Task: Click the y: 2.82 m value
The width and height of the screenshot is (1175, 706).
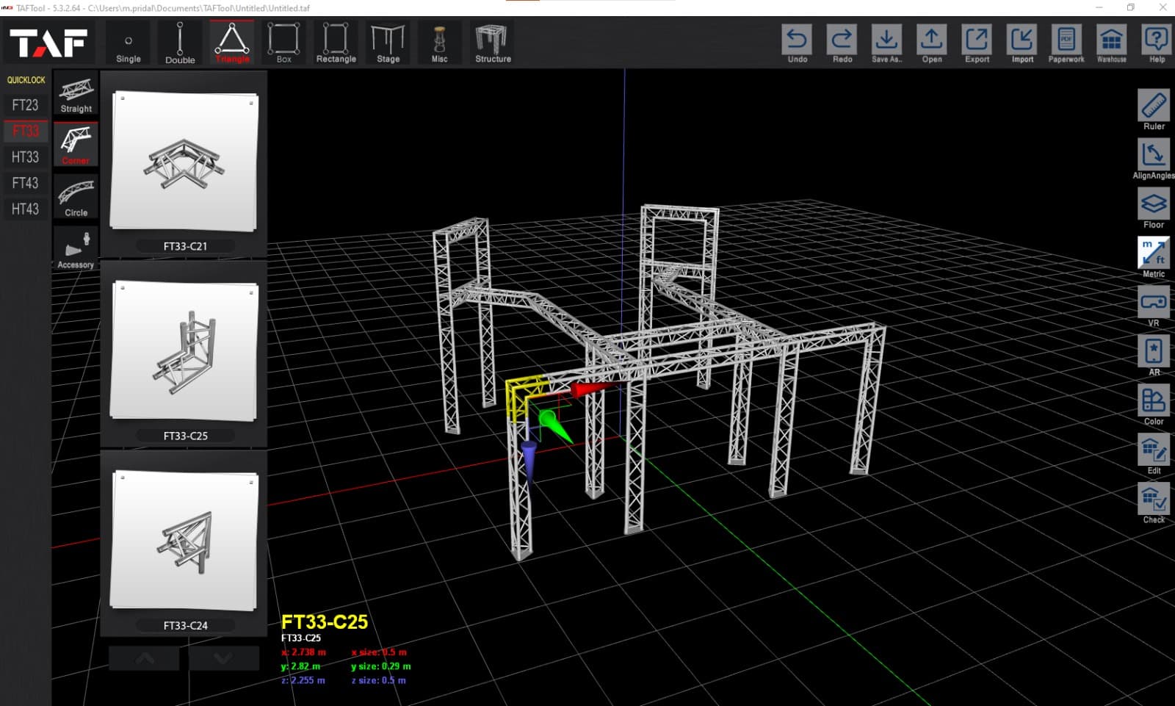Action: [x=301, y=666]
